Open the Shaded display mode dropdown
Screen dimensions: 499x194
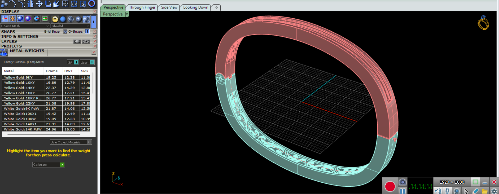[70, 26]
